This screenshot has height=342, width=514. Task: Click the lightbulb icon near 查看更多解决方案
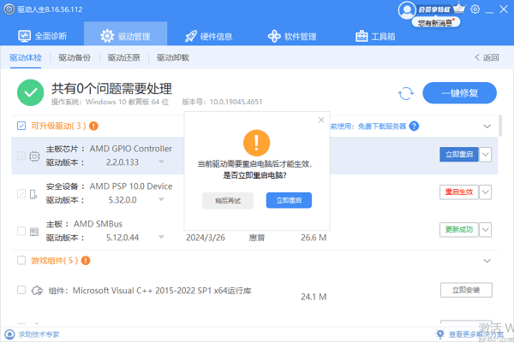(x=440, y=333)
